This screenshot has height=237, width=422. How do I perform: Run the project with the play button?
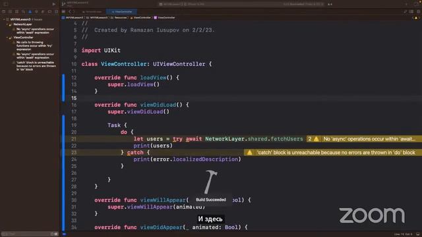pos(54,4)
